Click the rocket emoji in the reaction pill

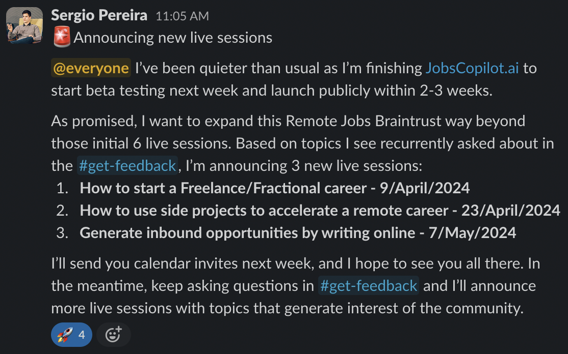point(65,335)
